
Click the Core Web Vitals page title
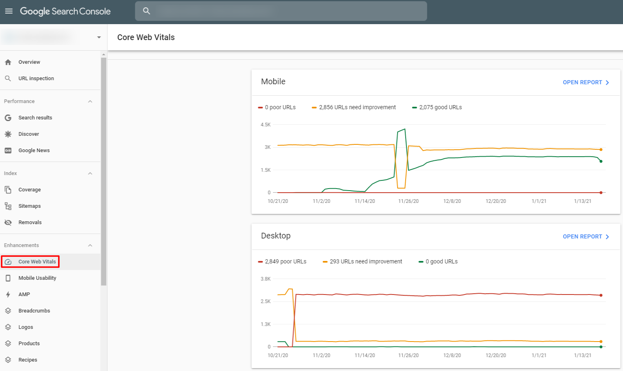tap(146, 37)
